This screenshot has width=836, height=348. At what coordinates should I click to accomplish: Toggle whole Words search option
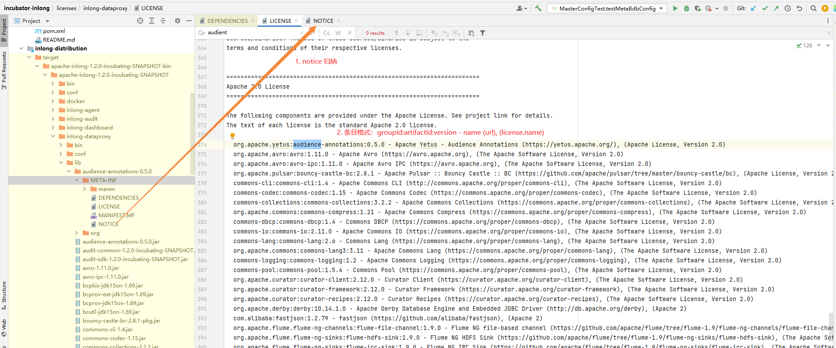[x=338, y=33]
